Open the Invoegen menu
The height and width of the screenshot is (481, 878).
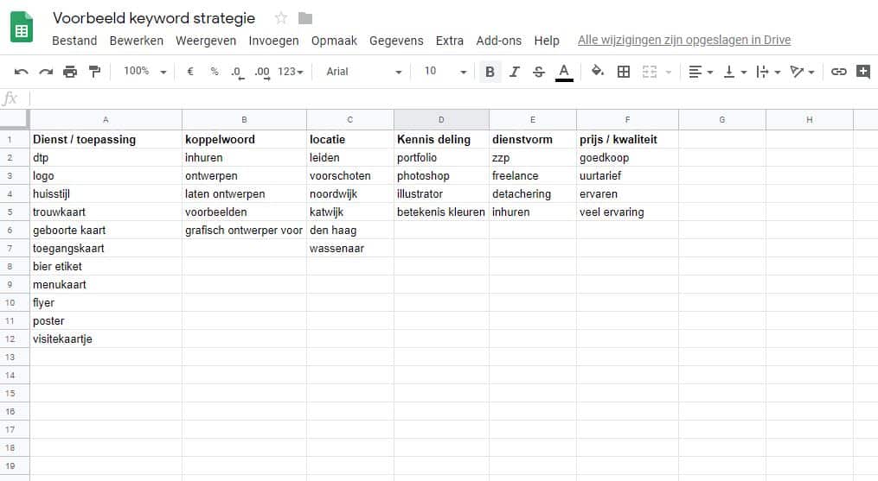(273, 41)
